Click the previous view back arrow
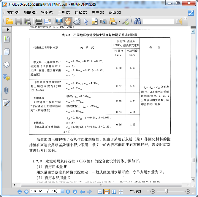 point(82,192)
